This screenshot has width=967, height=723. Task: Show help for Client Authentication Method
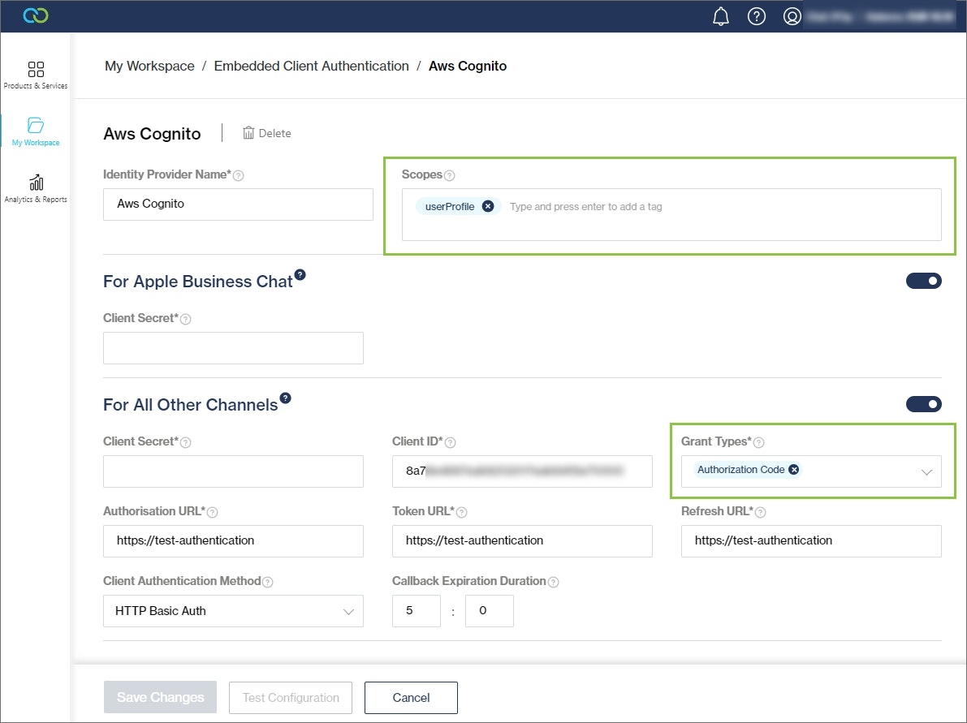click(268, 582)
